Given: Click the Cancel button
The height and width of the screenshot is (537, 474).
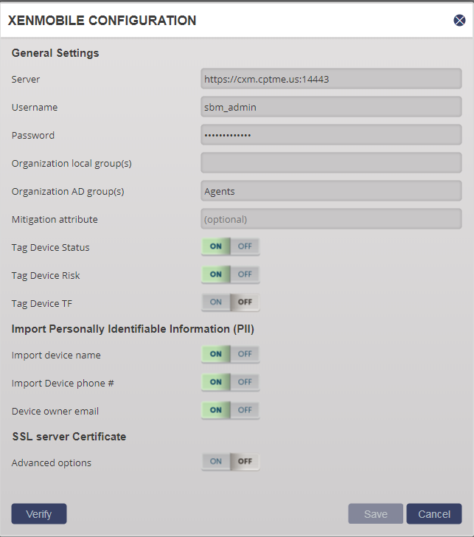Looking at the screenshot, I should (434, 513).
